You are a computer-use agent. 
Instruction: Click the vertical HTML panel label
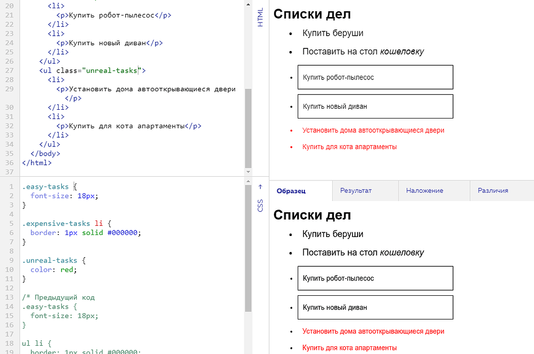260,17
